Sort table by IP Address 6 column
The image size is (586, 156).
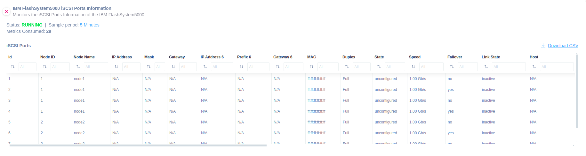pyautogui.click(x=205, y=67)
